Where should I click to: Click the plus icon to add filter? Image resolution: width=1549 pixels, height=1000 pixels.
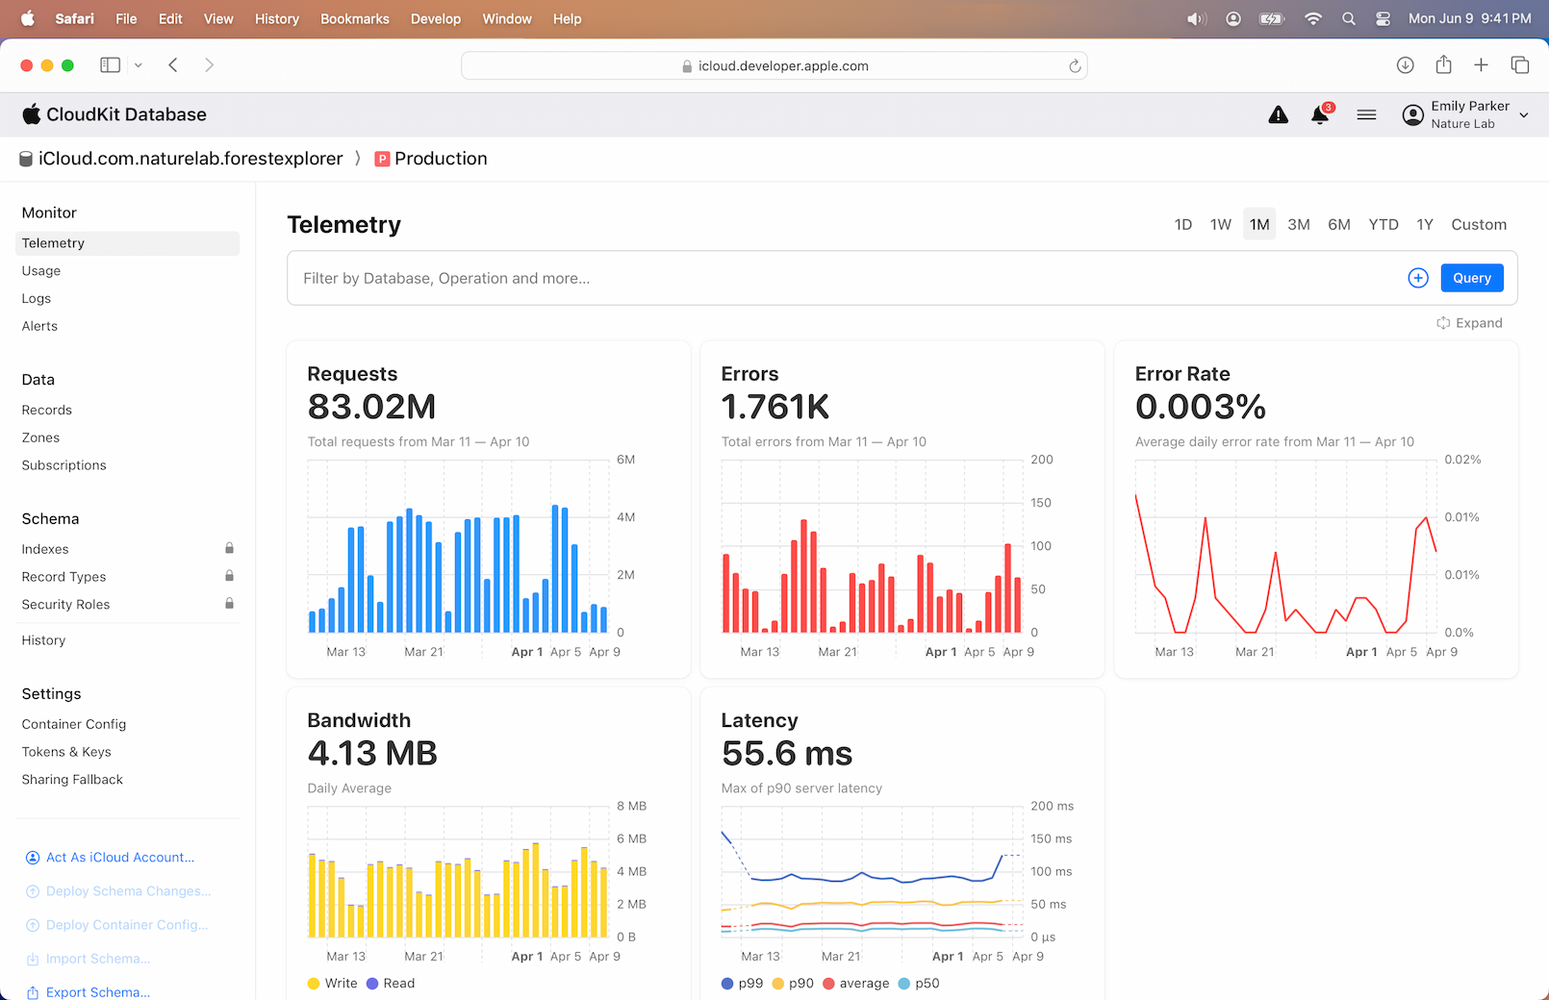[x=1417, y=278]
